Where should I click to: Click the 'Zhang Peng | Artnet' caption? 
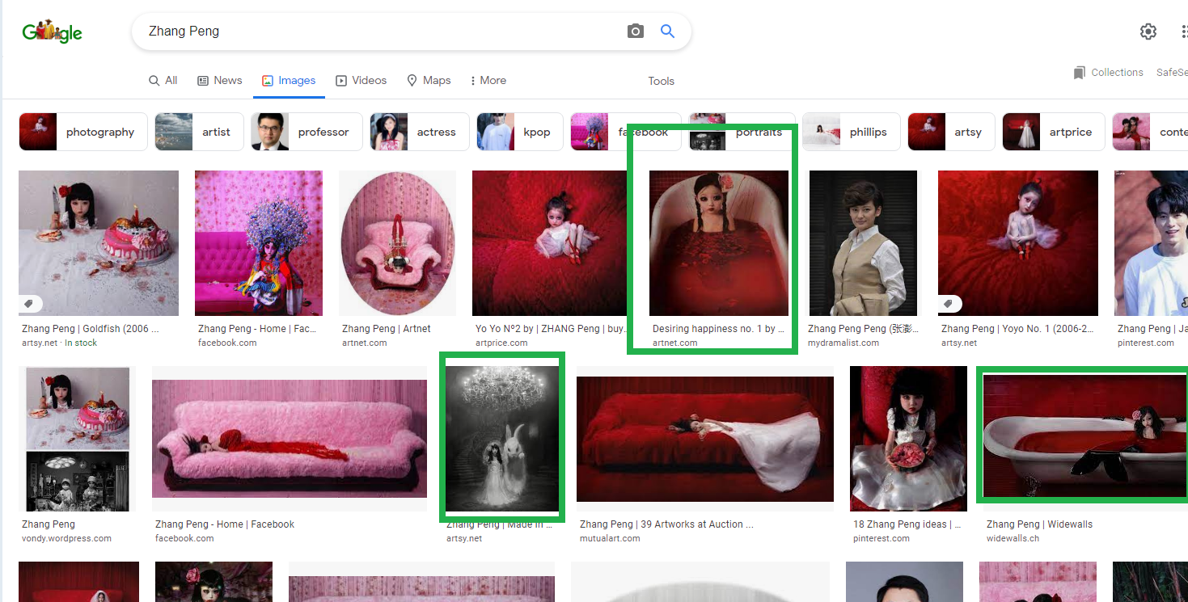[x=387, y=329]
